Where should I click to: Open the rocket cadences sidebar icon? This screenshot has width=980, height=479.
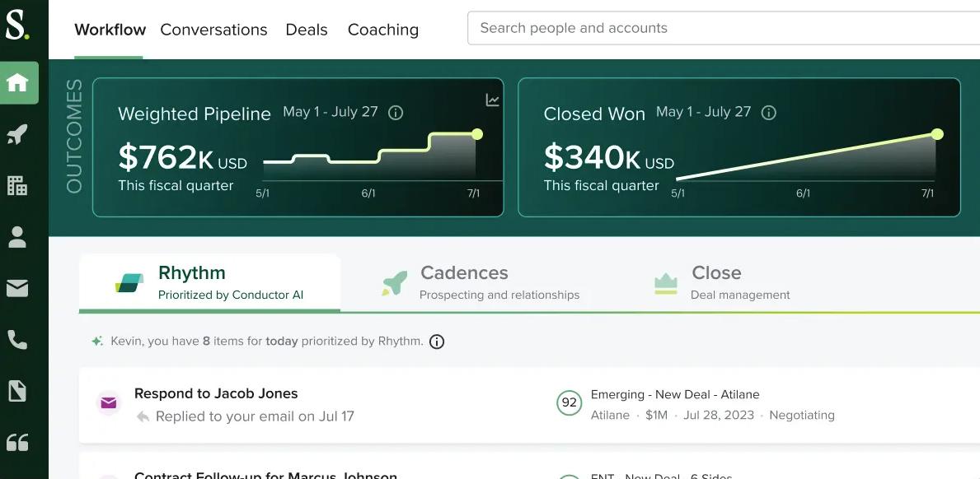(x=17, y=134)
